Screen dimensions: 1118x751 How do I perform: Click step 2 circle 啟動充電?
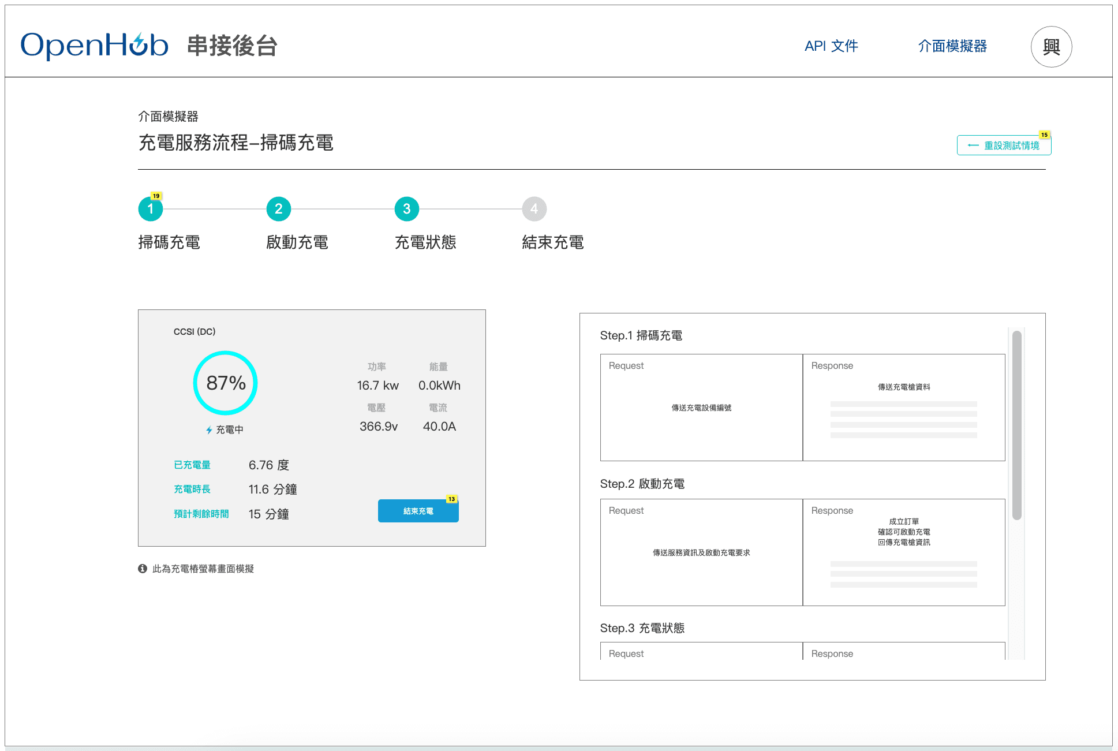pos(278,209)
